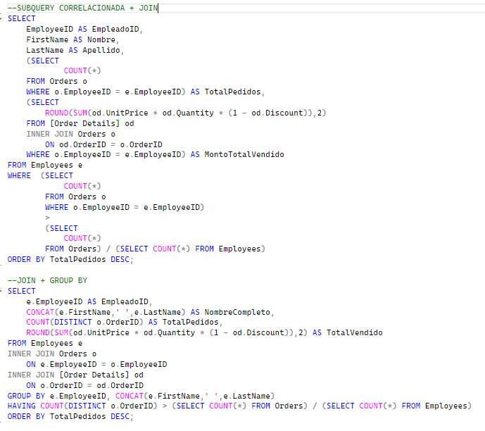This screenshot has width=485, height=431.
Task: Click the alias 'EmpleadoID,' in first query
Action: [x=118, y=29]
